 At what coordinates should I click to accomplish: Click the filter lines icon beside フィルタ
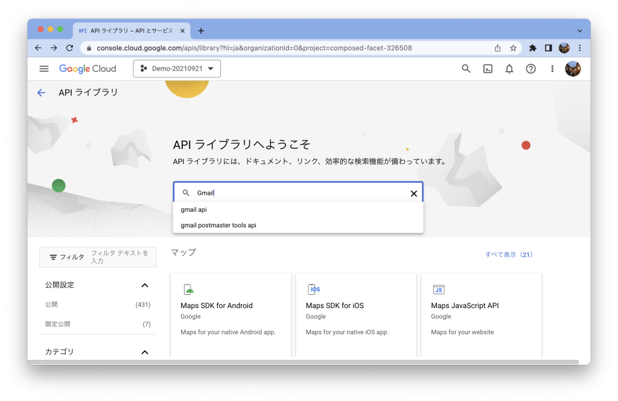point(53,257)
